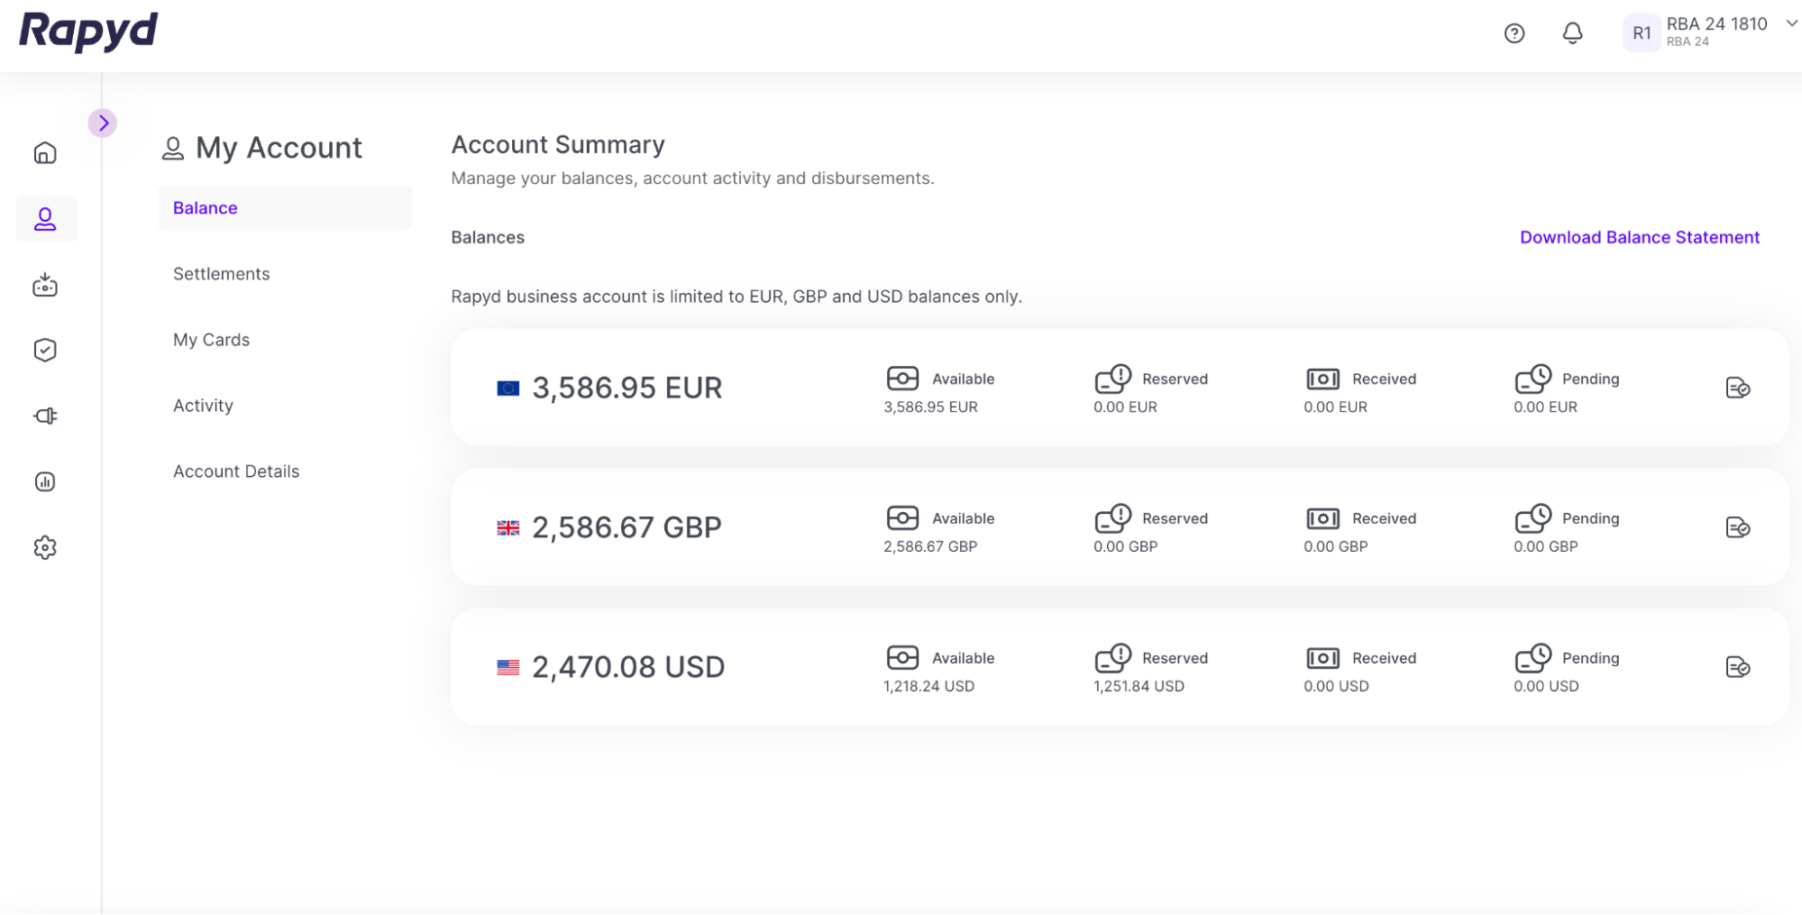Click the bar chart reports sidebar icon

coord(45,481)
